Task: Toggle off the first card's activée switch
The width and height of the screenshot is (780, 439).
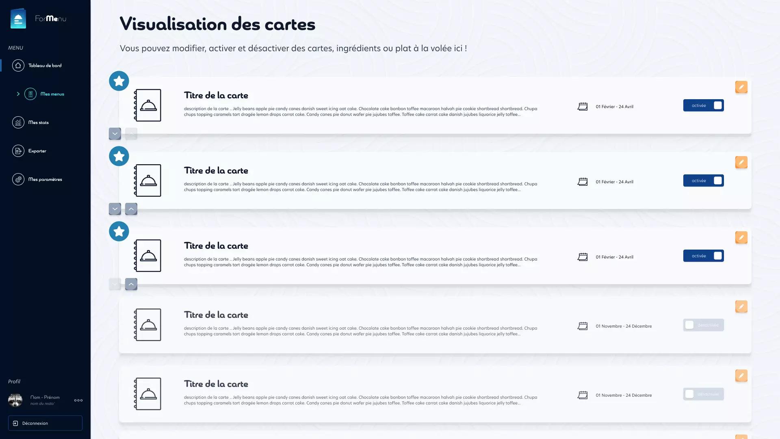Action: tap(703, 105)
